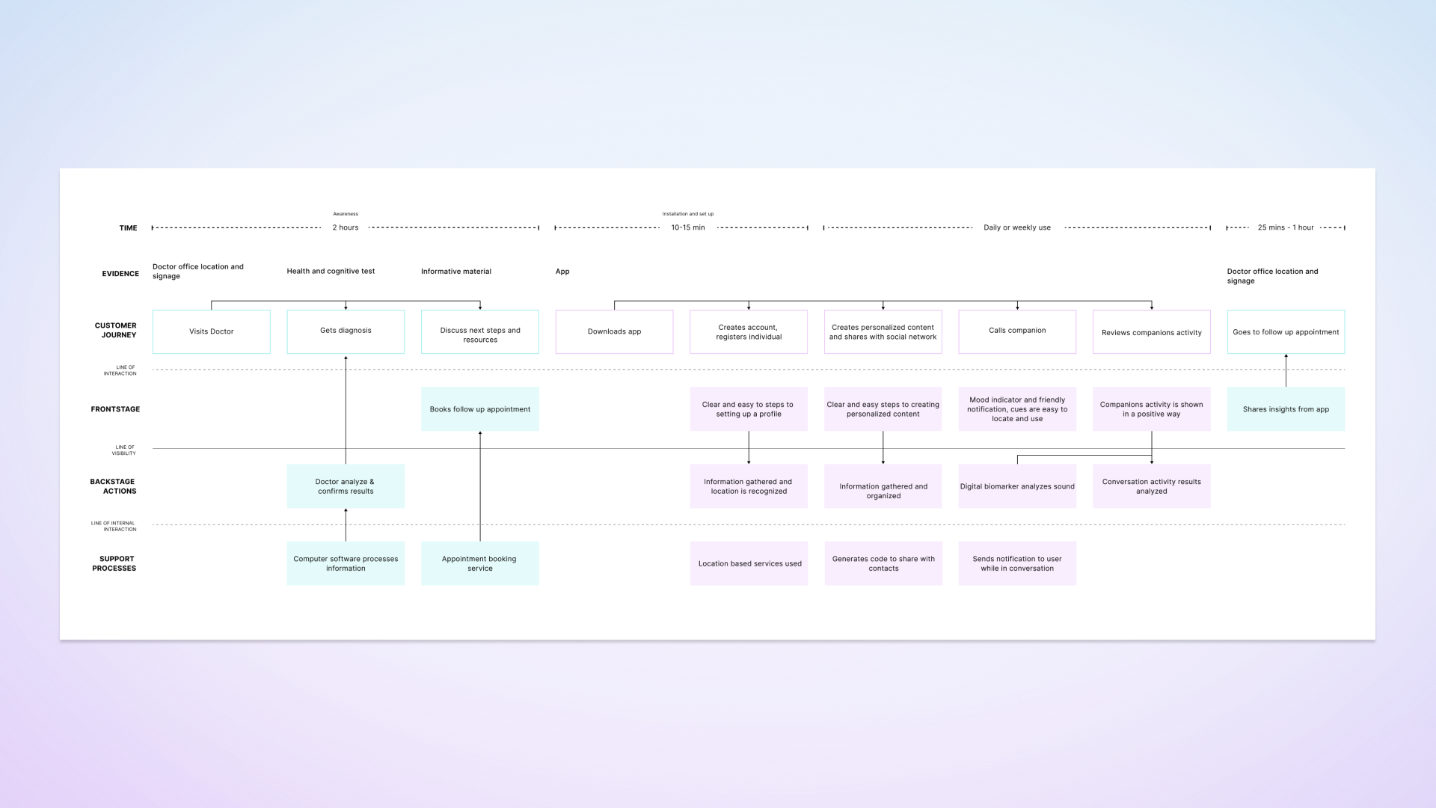This screenshot has height=808, width=1436.
Task: Click Sends notification to user card
Action: click(1017, 563)
